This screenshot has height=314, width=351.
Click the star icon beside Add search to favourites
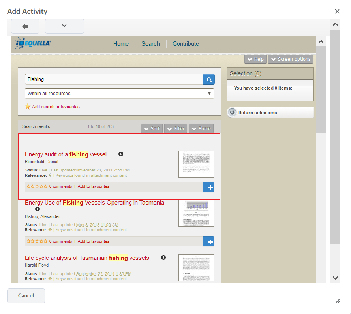pos(28,107)
